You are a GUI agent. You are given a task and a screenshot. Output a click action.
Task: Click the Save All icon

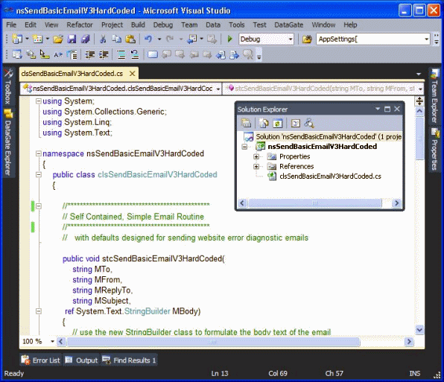click(x=85, y=39)
